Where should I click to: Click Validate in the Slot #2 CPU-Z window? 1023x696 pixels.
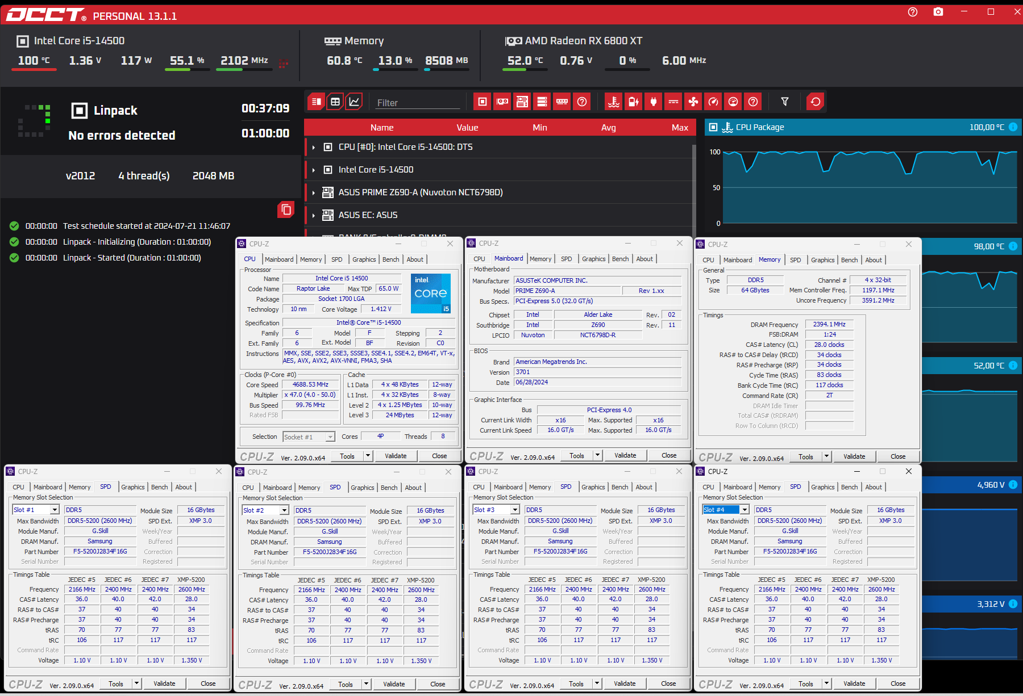[x=394, y=684]
